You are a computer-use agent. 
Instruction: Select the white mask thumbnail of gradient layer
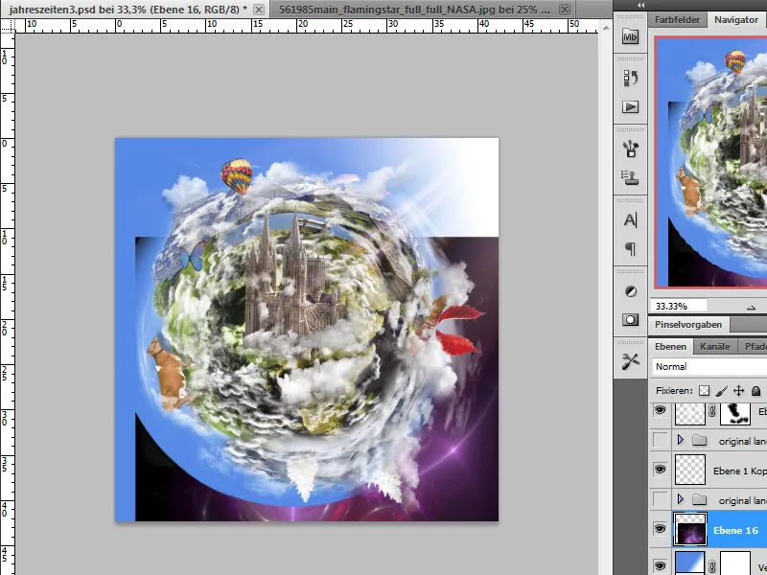click(x=735, y=563)
